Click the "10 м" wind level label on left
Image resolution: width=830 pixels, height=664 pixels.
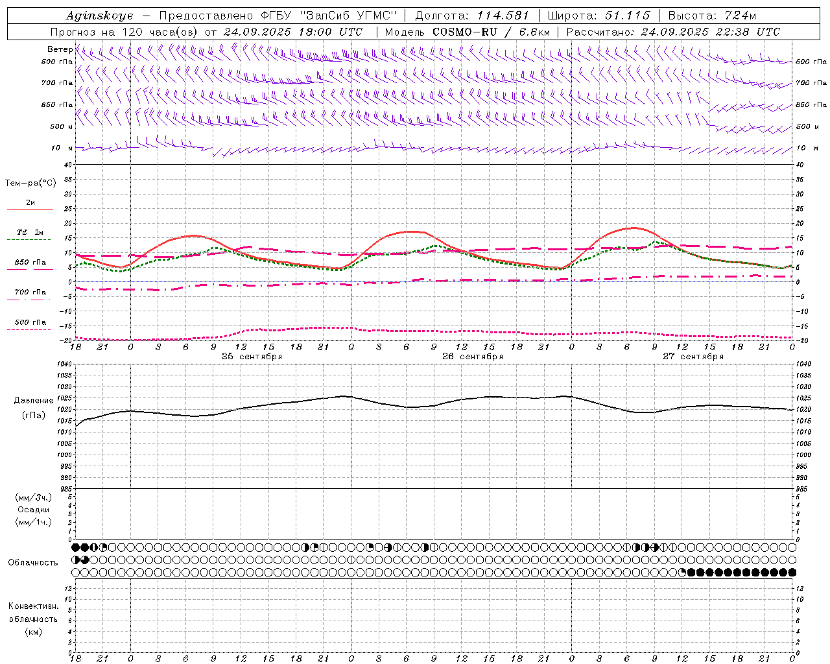pyautogui.click(x=62, y=148)
